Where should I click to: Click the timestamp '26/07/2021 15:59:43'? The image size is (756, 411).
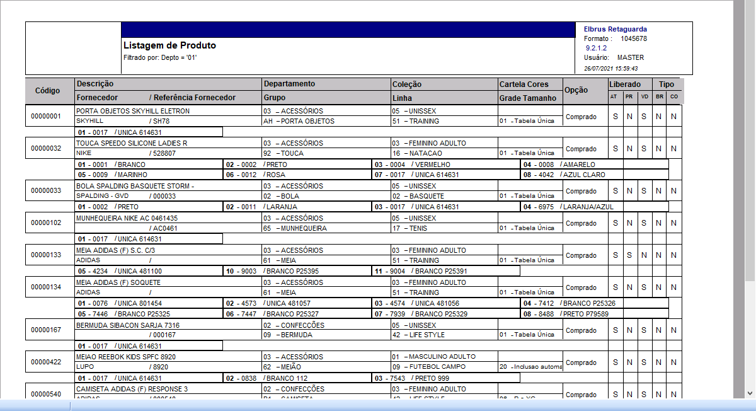[x=611, y=68]
